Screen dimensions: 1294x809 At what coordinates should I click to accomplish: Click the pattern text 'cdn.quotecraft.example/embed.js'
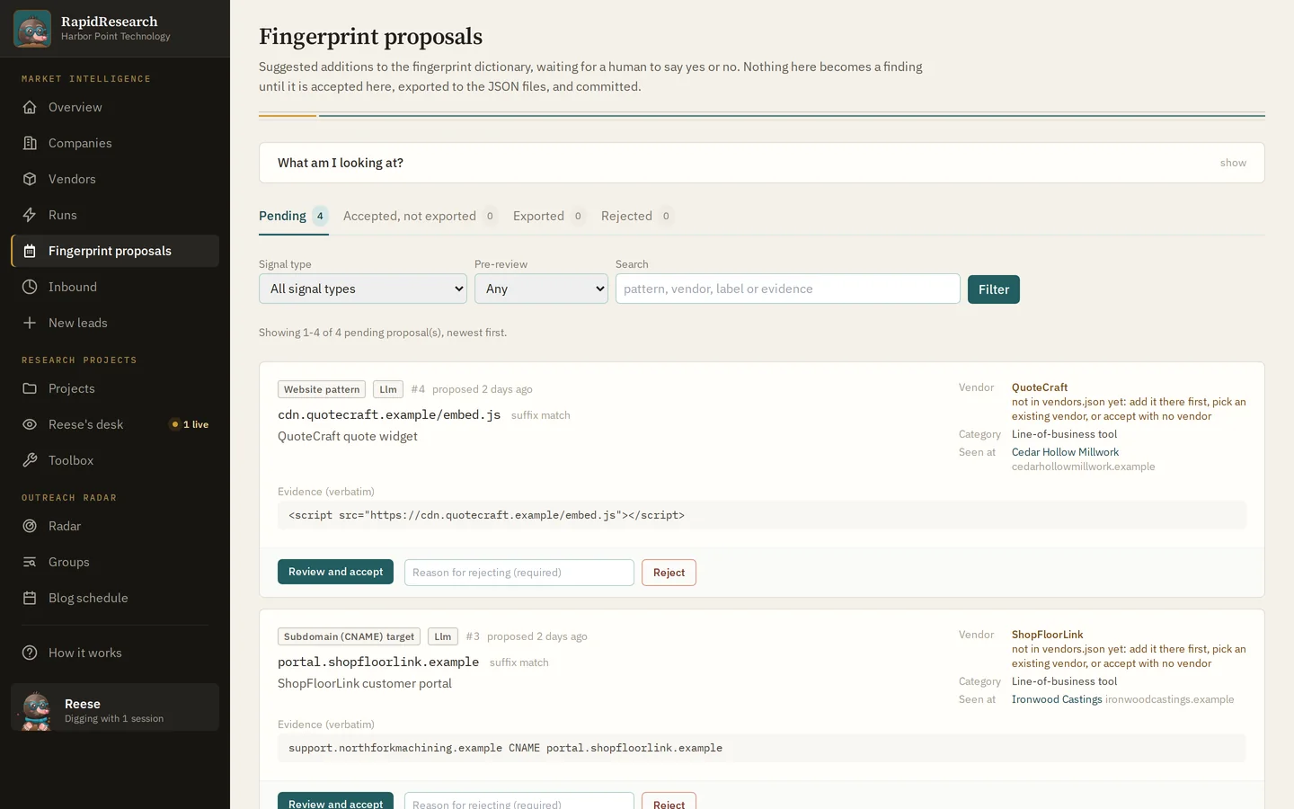(389, 414)
